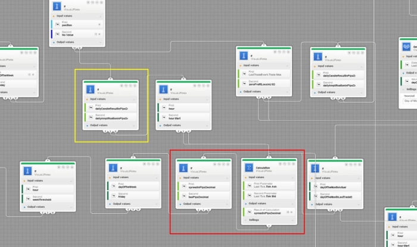Select the If icon of the hour/weekThreshold block

point(27,171)
